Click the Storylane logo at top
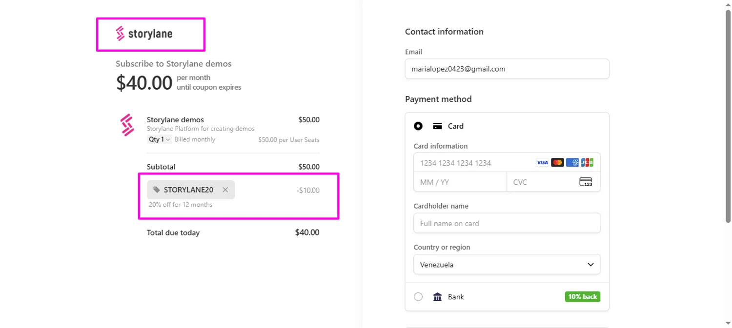Screen dimensions: 732x328 point(144,34)
